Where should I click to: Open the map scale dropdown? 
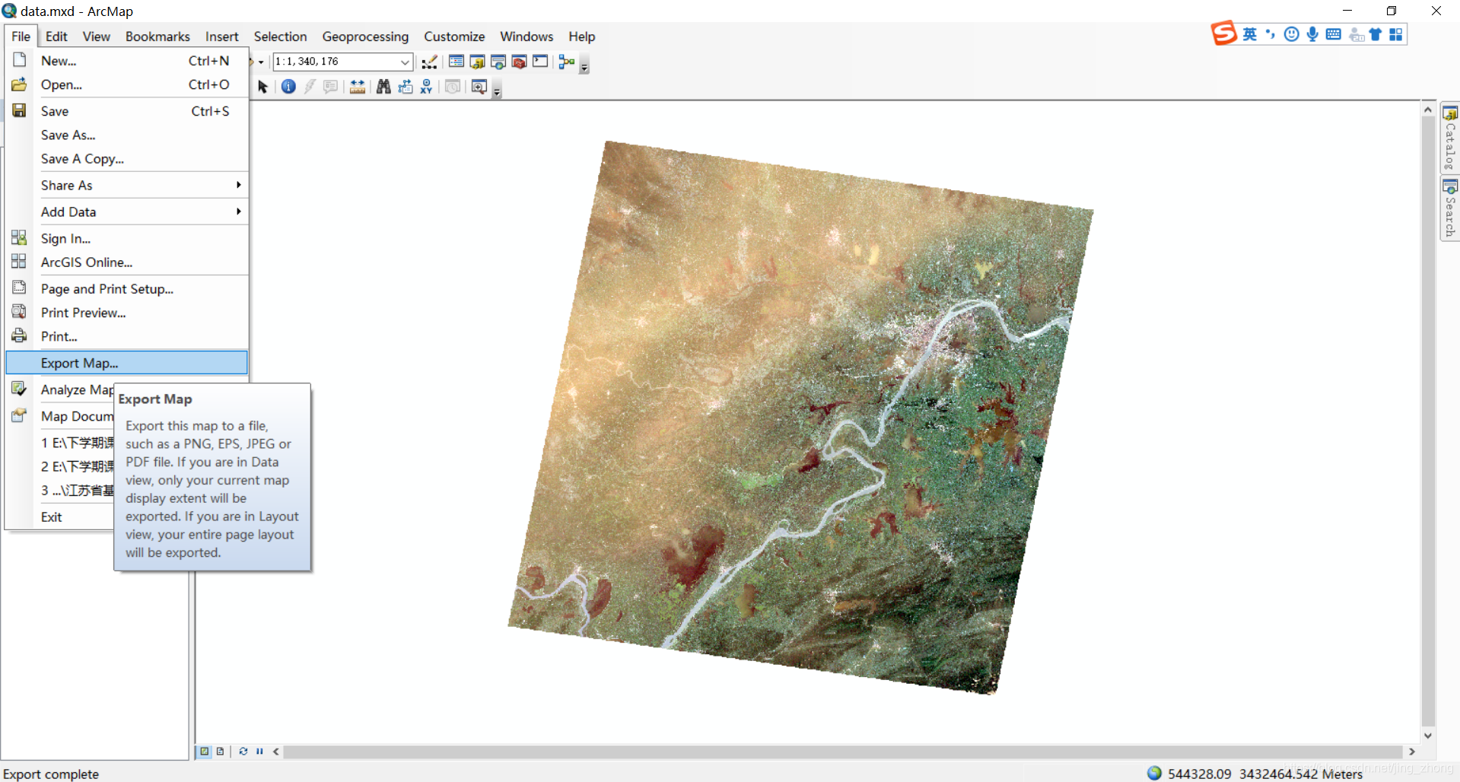(405, 62)
